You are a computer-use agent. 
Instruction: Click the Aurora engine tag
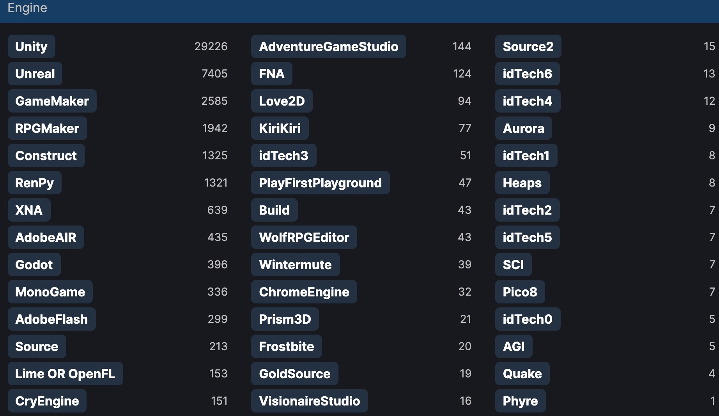coord(523,128)
